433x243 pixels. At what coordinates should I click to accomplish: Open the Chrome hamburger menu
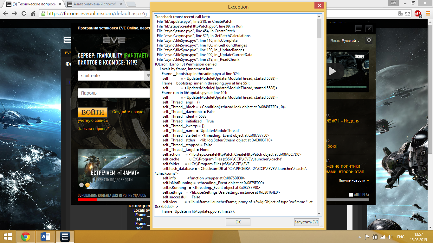click(428, 14)
